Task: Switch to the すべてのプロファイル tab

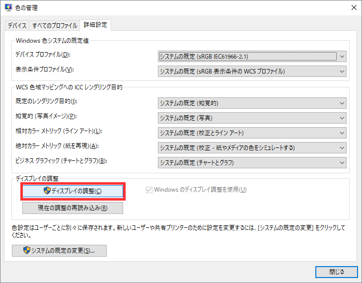Action: (x=55, y=25)
